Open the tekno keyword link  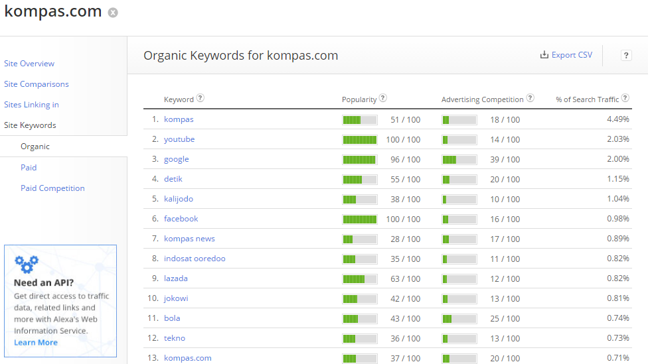174,338
